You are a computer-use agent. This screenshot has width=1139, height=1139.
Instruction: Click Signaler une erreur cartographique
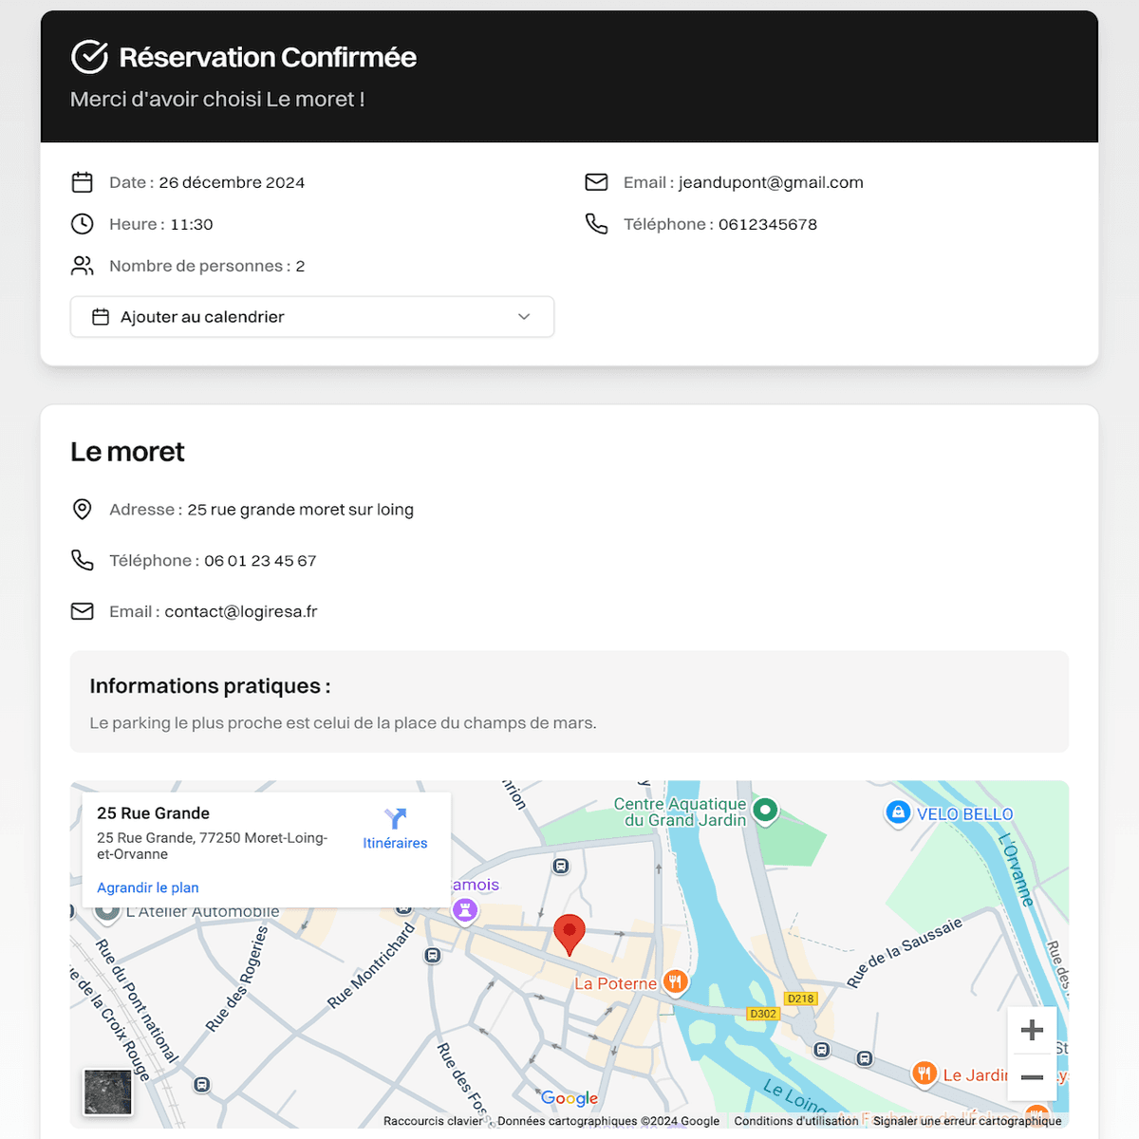967,1121
